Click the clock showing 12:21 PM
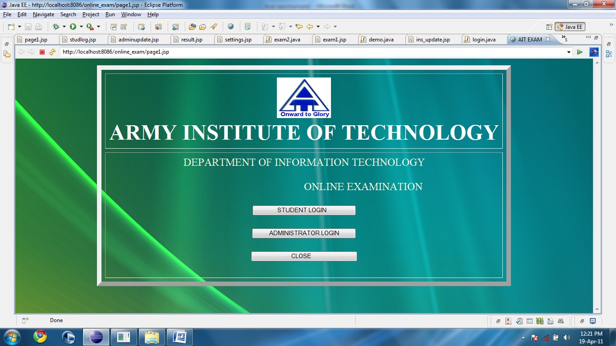Image resolution: width=616 pixels, height=346 pixels. (591, 334)
